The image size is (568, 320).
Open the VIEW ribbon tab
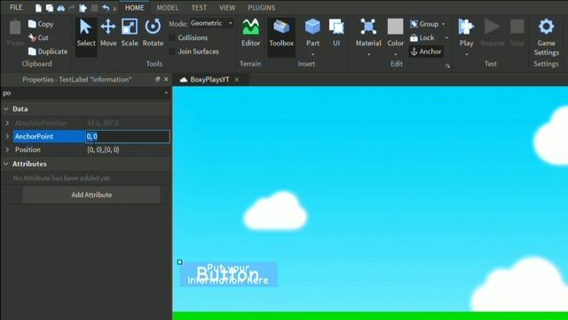[x=227, y=7]
